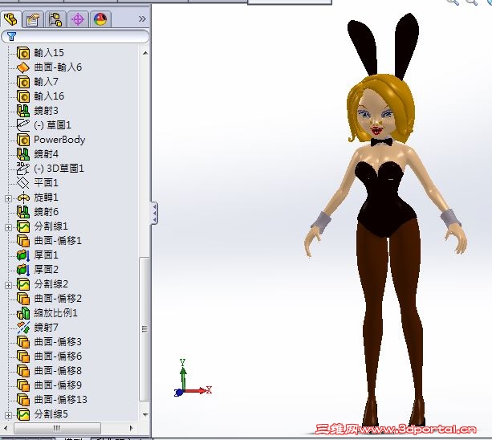This screenshot has width=492, height=440.
Task: Switch to the ConfigurationManager tab
Action: point(55,19)
